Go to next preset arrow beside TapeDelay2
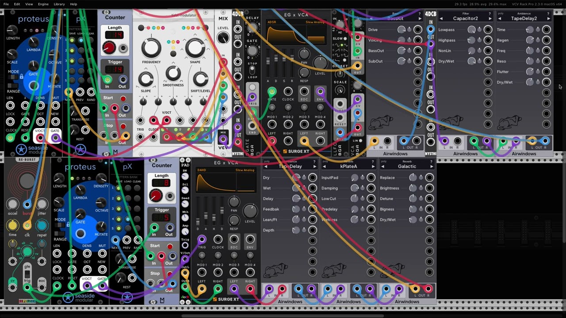The width and height of the screenshot is (566, 318). pyautogui.click(x=549, y=19)
